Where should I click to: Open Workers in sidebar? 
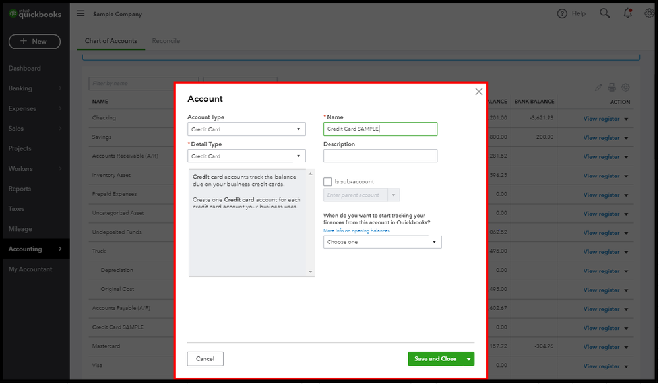pyautogui.click(x=20, y=169)
